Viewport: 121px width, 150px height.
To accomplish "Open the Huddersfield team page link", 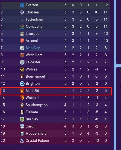I will click(36, 134).
